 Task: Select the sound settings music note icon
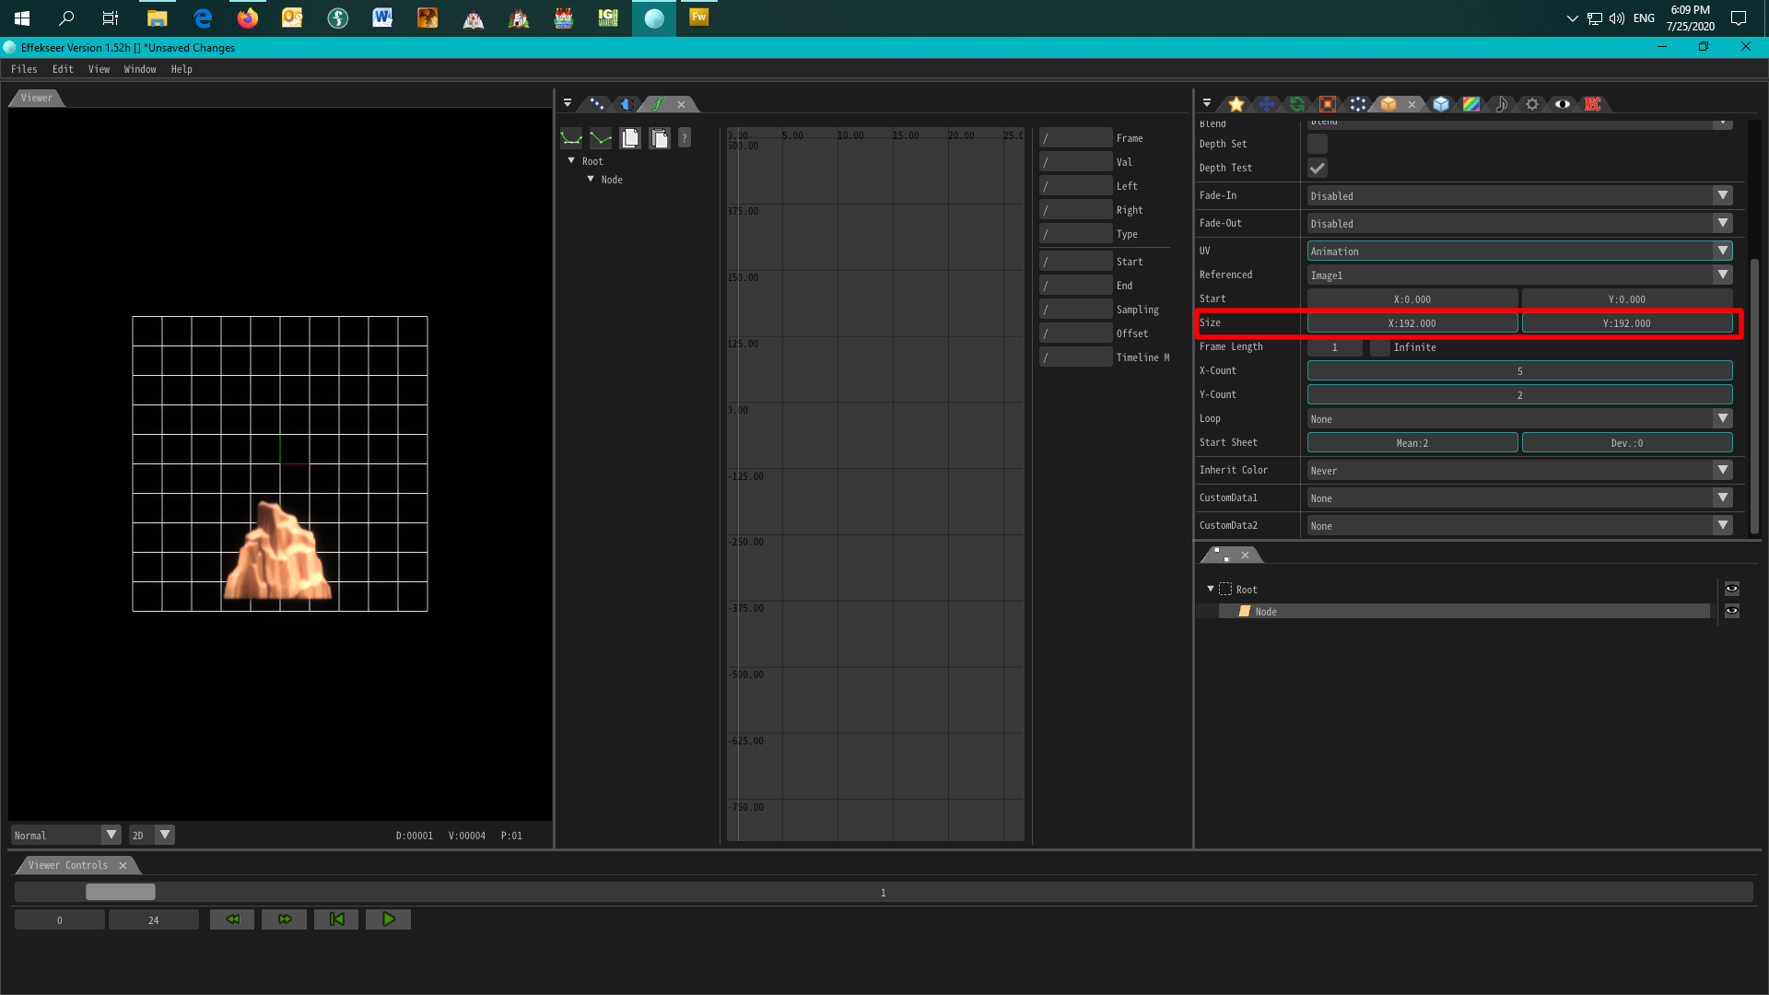coord(1500,104)
